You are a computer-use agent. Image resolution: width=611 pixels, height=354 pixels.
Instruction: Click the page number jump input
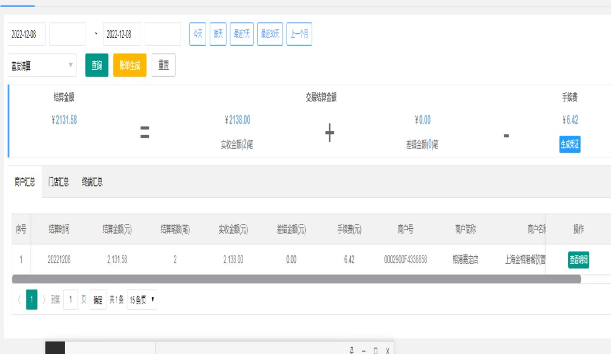[x=71, y=300]
